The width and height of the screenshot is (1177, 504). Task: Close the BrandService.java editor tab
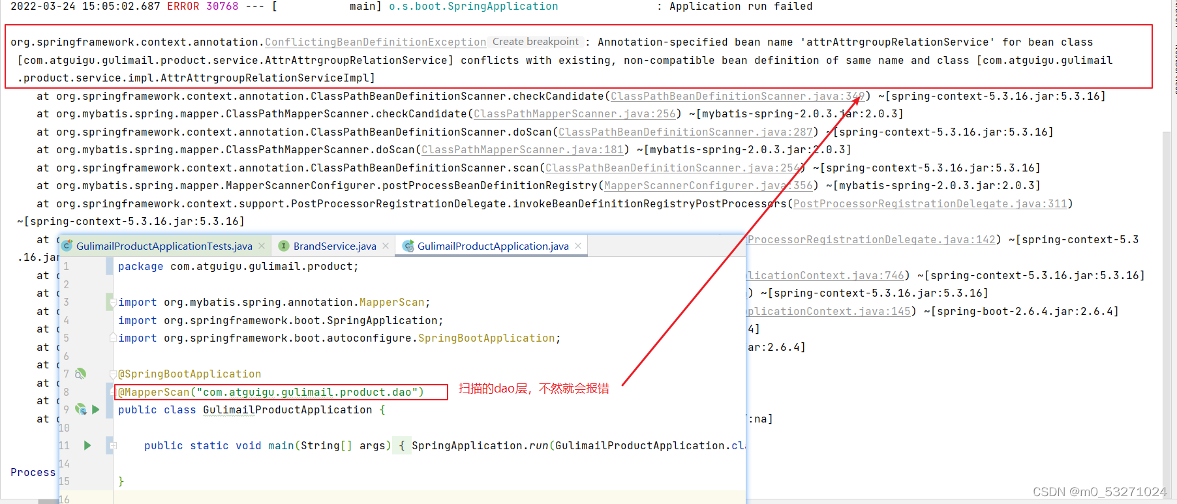(386, 246)
